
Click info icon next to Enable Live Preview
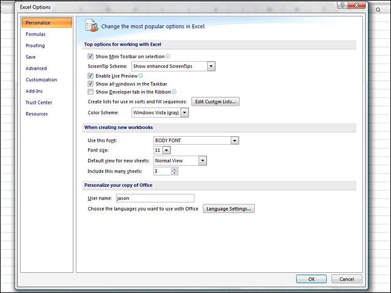pos(141,76)
